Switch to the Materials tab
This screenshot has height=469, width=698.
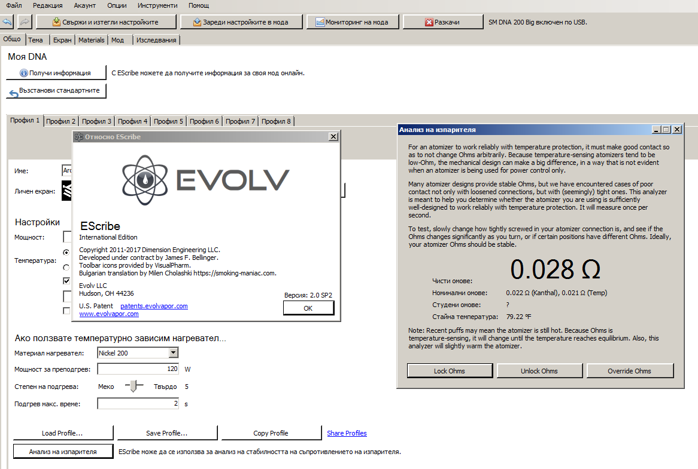click(x=91, y=40)
